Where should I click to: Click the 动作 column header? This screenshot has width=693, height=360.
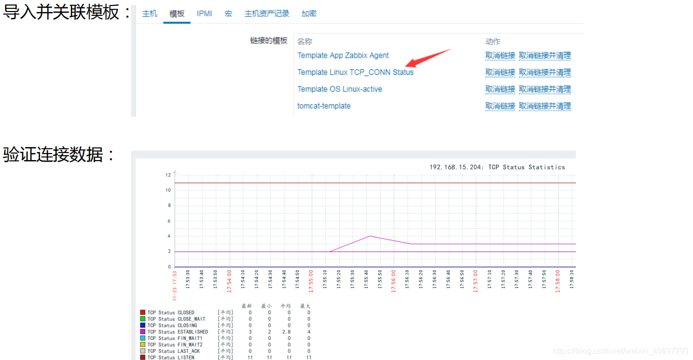[493, 41]
